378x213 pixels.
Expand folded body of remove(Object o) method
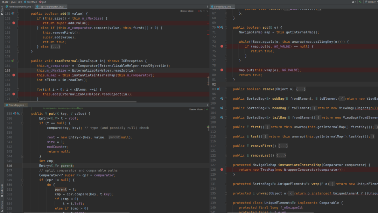click(x=301, y=89)
